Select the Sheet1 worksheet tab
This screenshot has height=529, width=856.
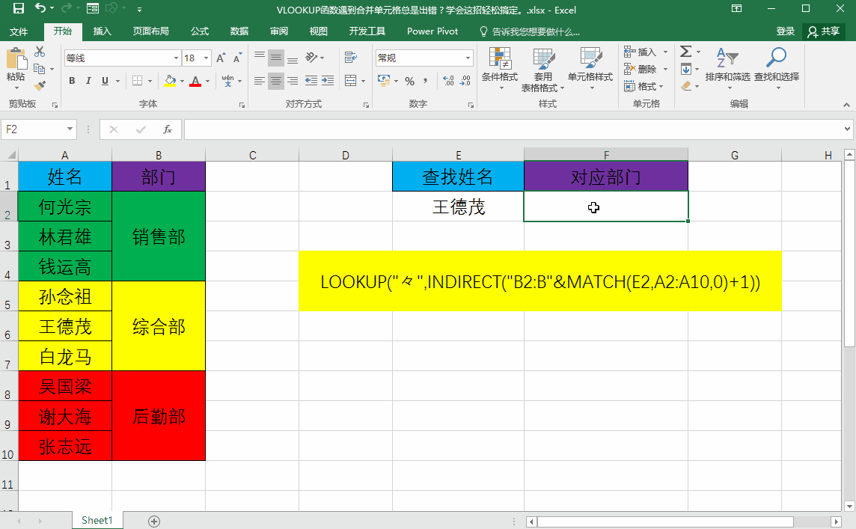tap(97, 520)
